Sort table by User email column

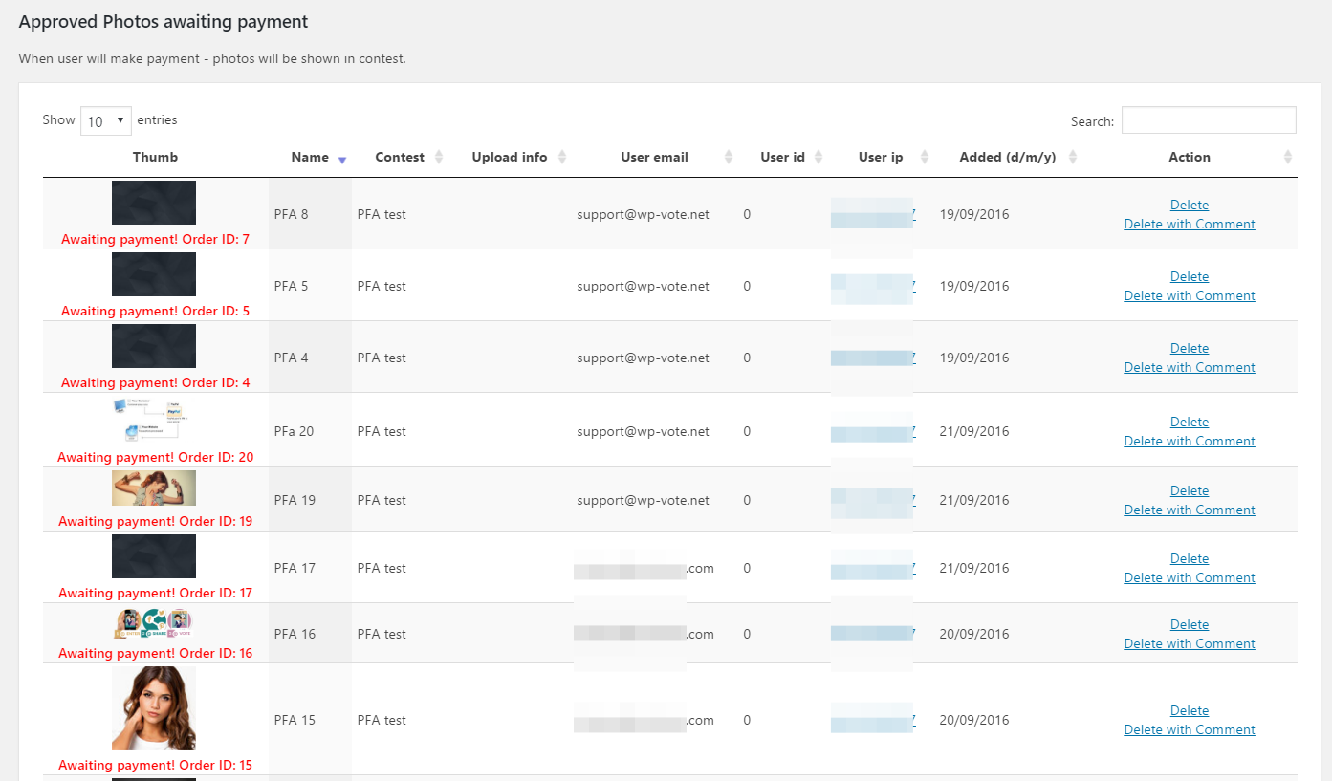[654, 157]
